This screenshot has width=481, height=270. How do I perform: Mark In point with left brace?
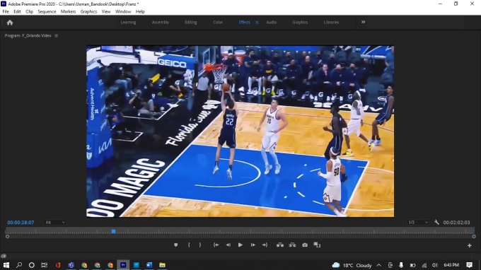189,245
